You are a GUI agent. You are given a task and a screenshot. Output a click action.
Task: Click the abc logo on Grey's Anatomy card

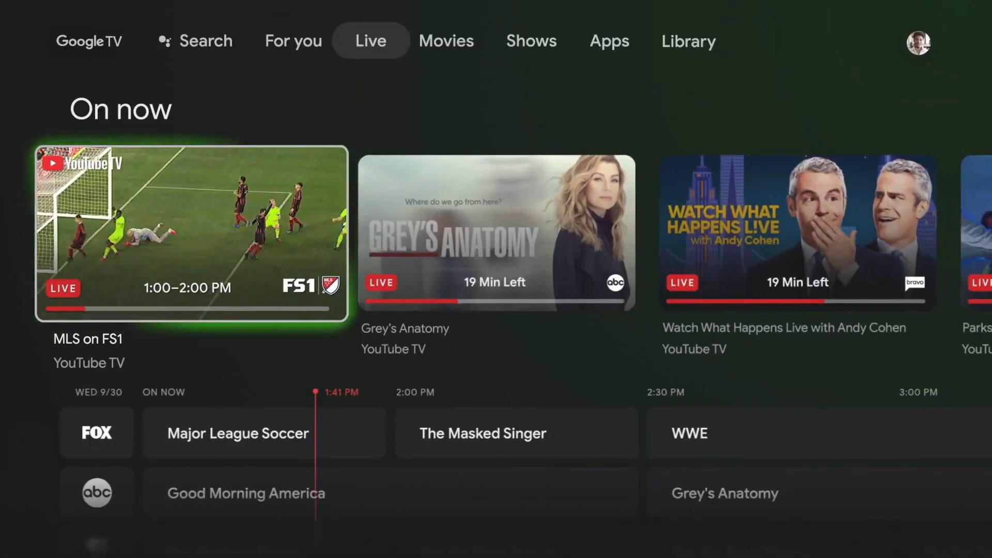tap(615, 283)
